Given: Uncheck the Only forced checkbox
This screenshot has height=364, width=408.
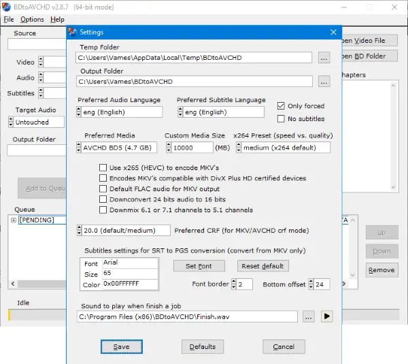Looking at the screenshot, I should click(x=281, y=106).
